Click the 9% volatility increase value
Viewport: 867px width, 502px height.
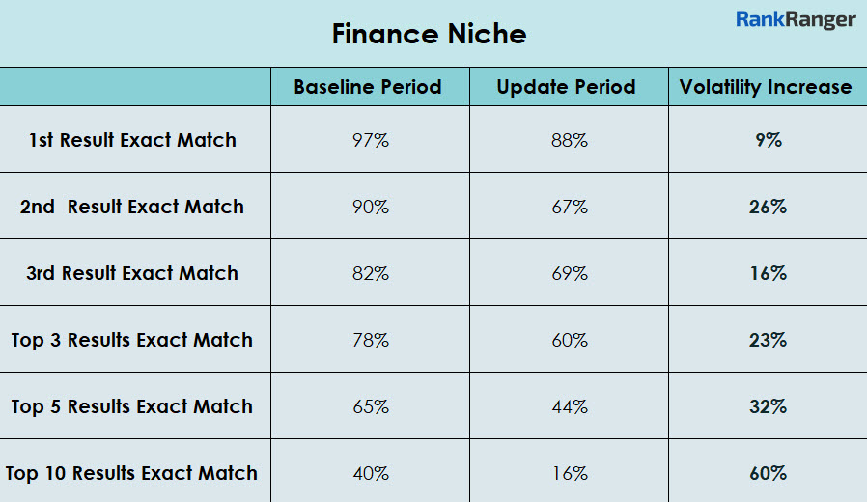(x=769, y=140)
